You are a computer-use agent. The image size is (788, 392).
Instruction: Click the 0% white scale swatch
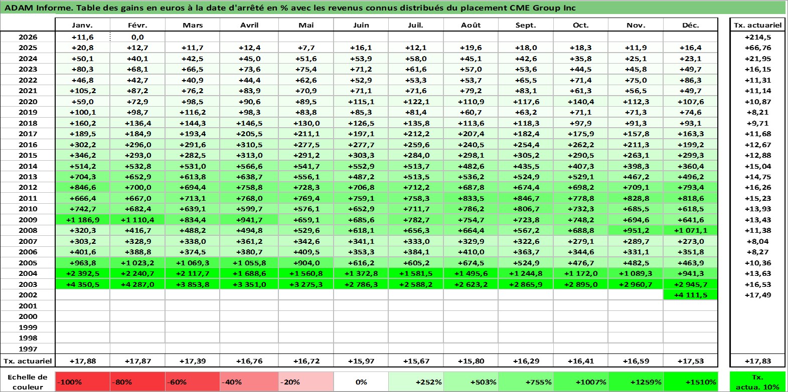(x=361, y=381)
